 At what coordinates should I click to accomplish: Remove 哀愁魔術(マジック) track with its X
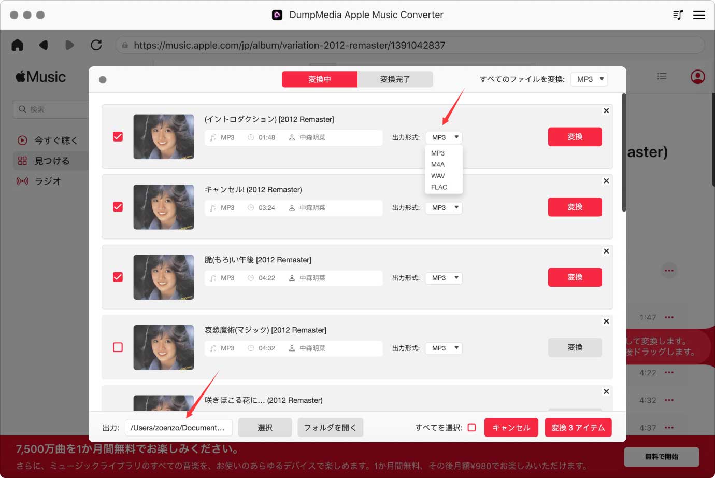(x=606, y=321)
